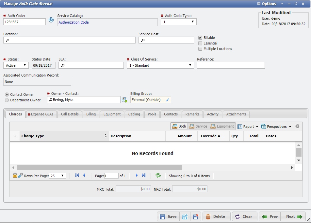The image size is (311, 223).
Task: Add a new charge with plus icon
Action: coord(15,136)
